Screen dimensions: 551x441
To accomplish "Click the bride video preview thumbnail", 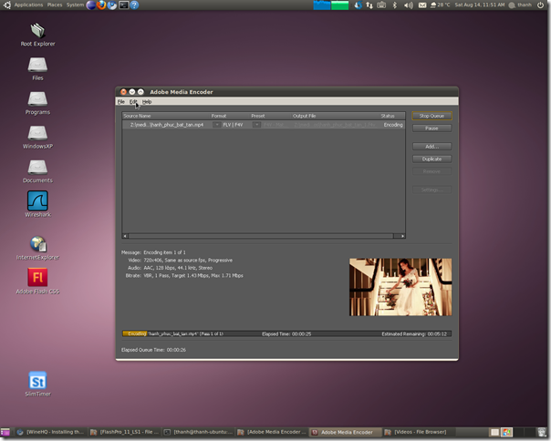I will [x=400, y=287].
